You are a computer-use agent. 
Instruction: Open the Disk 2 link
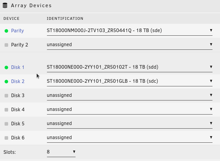(x=18, y=81)
